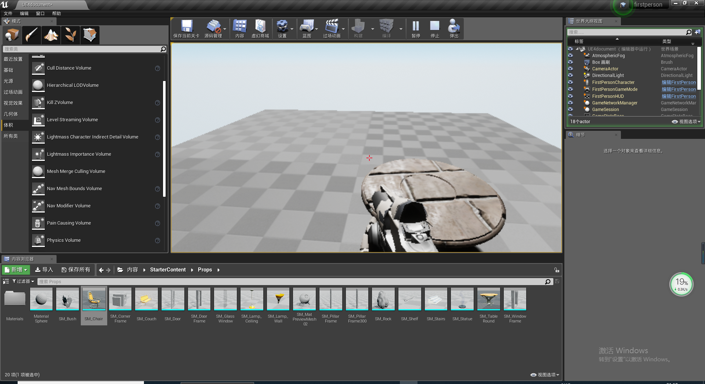
Task: Select the Geometry Editing mode icon
Action: (90, 35)
